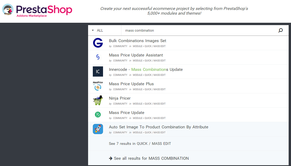Open Bulk Combinations Images Set result

tap(138, 41)
